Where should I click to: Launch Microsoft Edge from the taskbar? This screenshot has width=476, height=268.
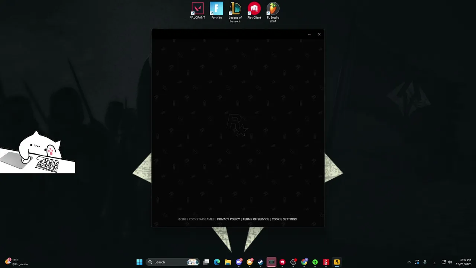217,262
